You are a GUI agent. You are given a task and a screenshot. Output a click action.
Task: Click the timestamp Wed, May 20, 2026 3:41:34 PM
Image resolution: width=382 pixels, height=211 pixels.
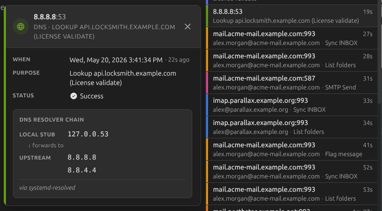point(116,60)
